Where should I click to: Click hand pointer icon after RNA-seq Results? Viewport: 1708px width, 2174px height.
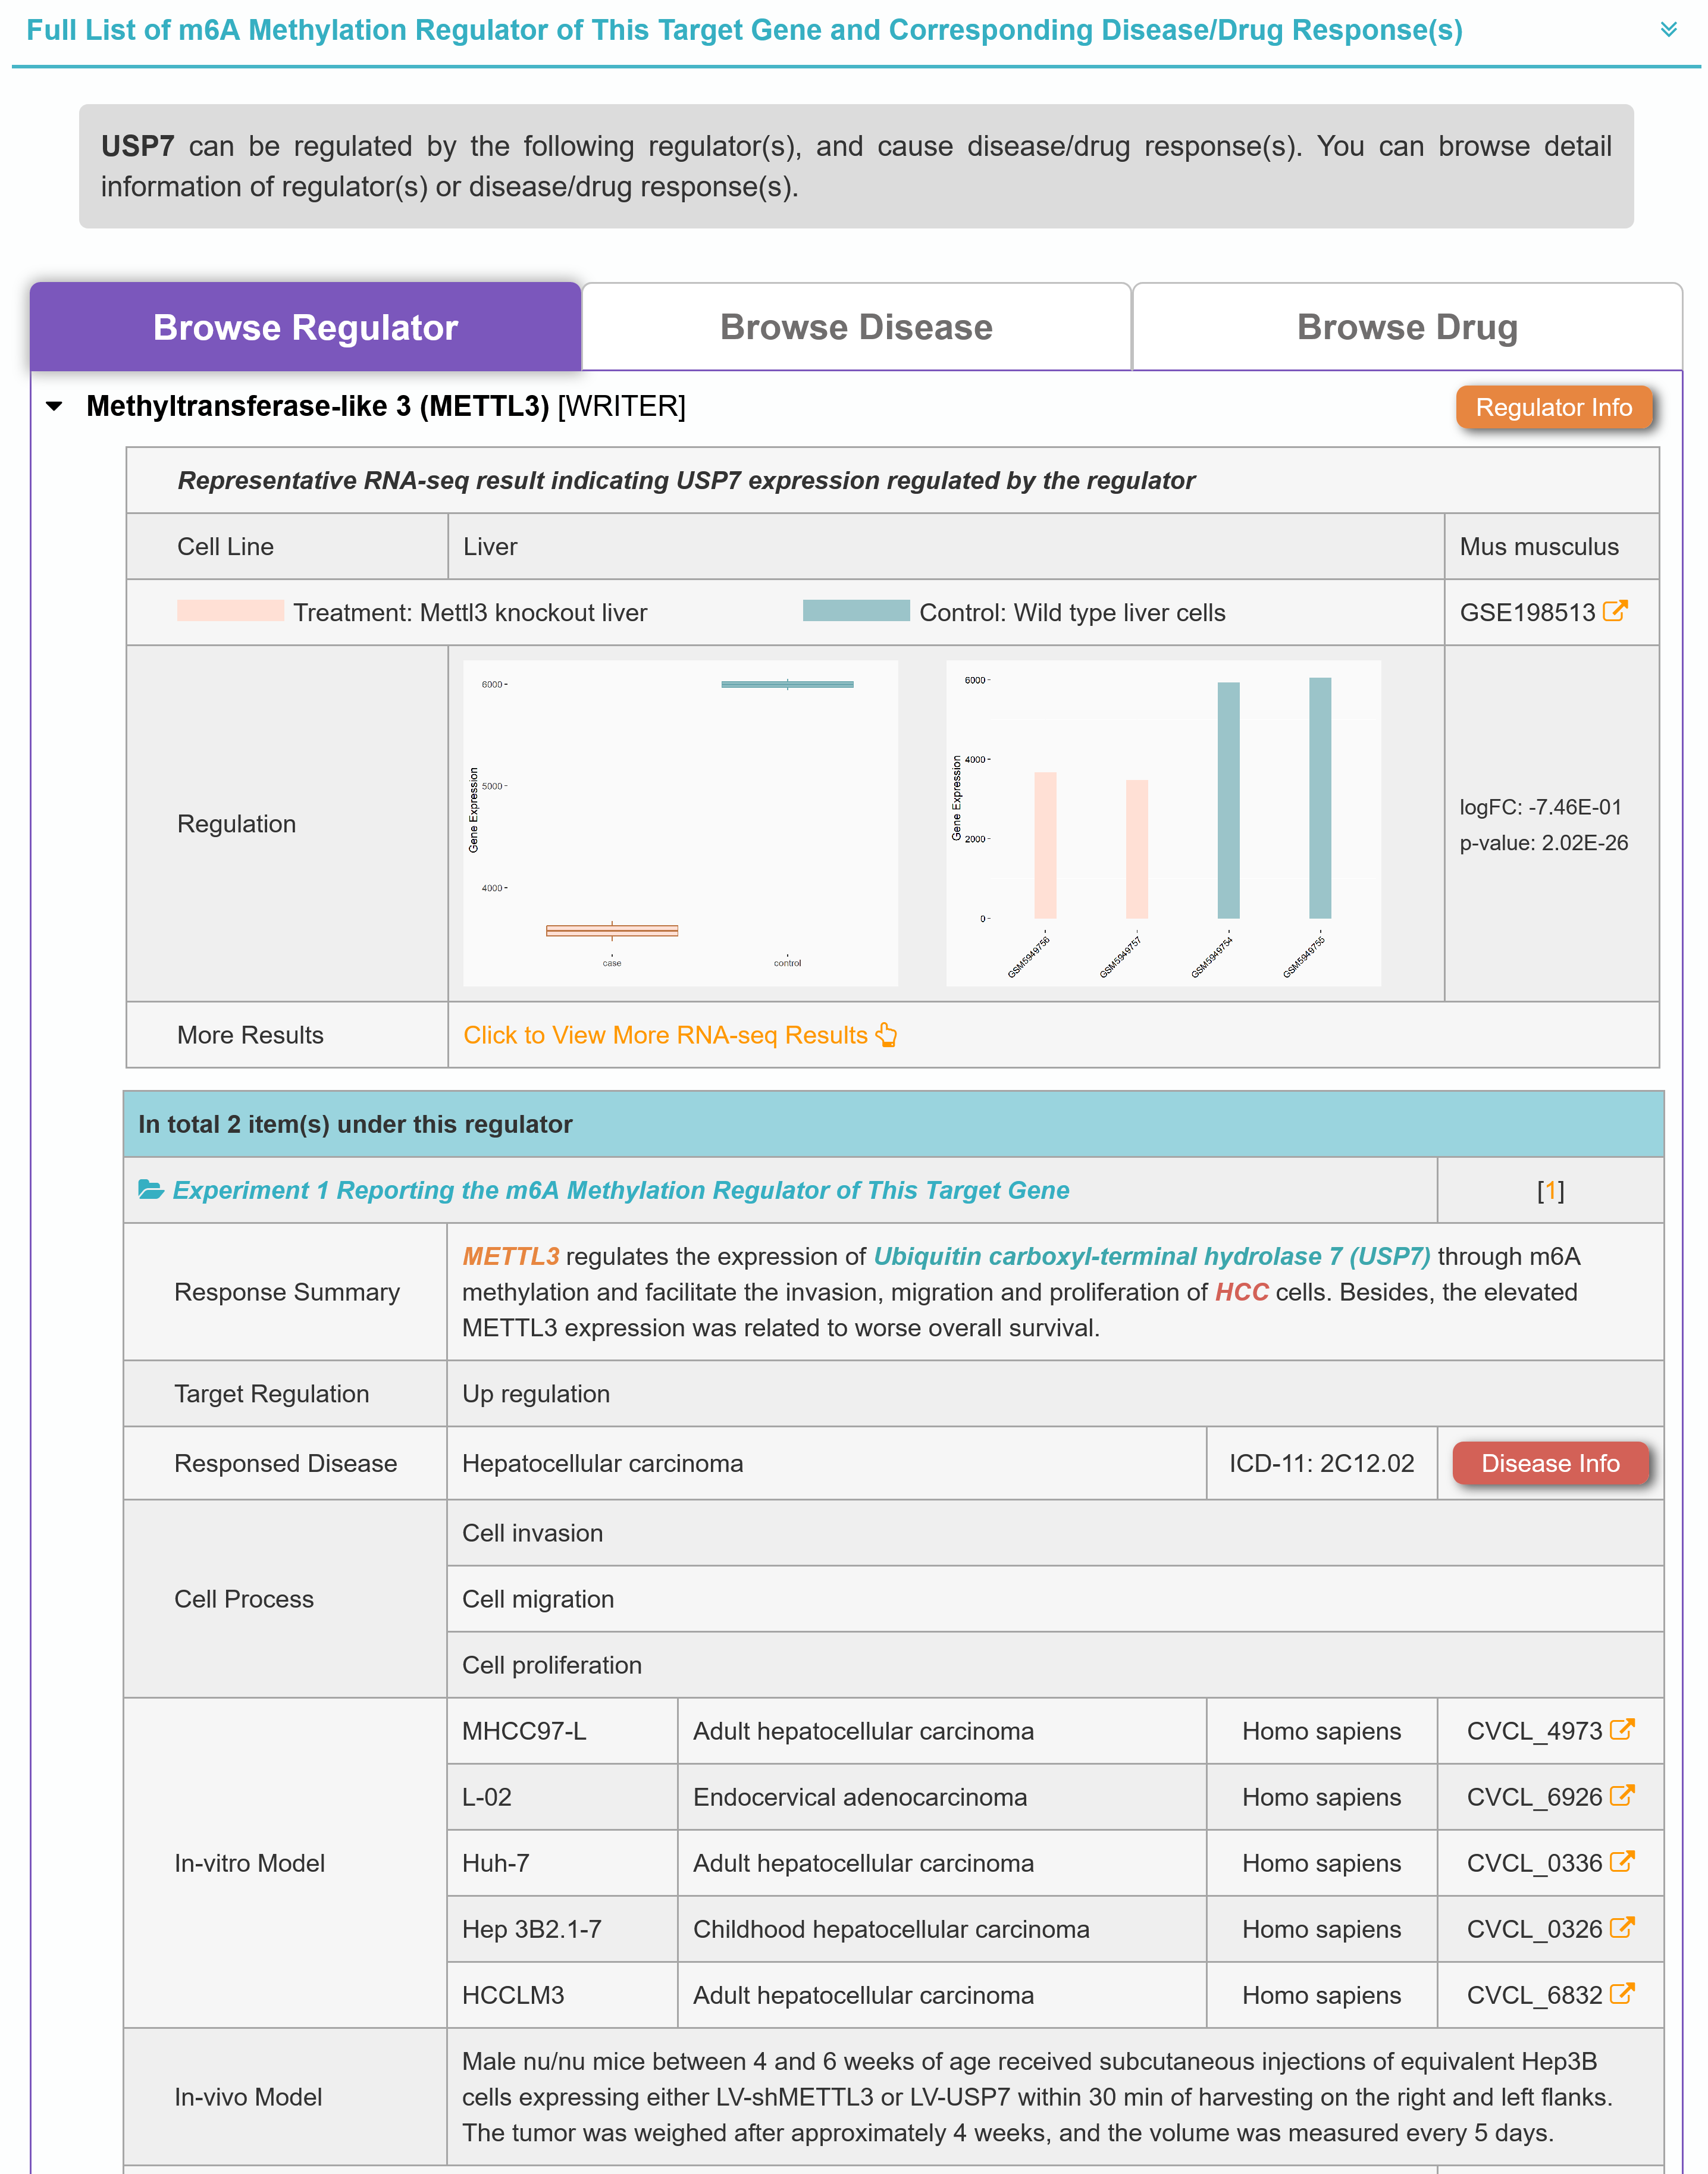887,1035
